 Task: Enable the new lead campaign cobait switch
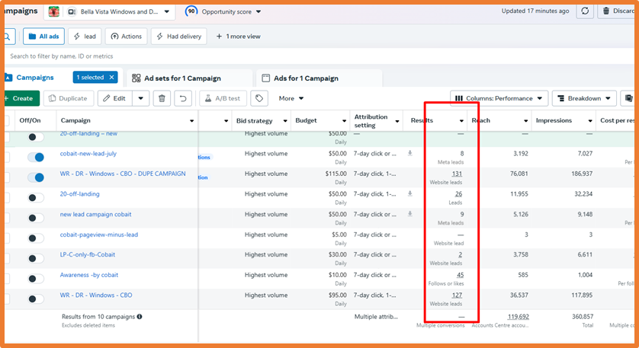[x=36, y=218]
